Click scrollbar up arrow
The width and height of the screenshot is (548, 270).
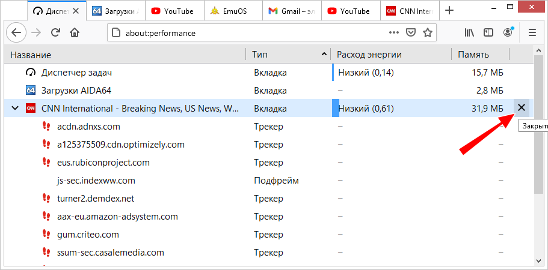coord(538,51)
